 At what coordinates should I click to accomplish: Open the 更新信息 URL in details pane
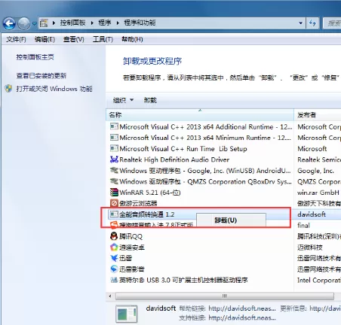[325, 308]
